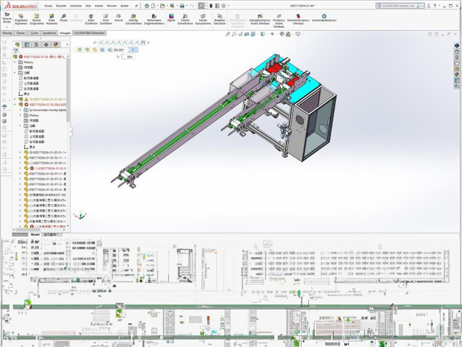Open Kütle Özellikleri mass properties
The image size is (462, 347).
pos(91,16)
